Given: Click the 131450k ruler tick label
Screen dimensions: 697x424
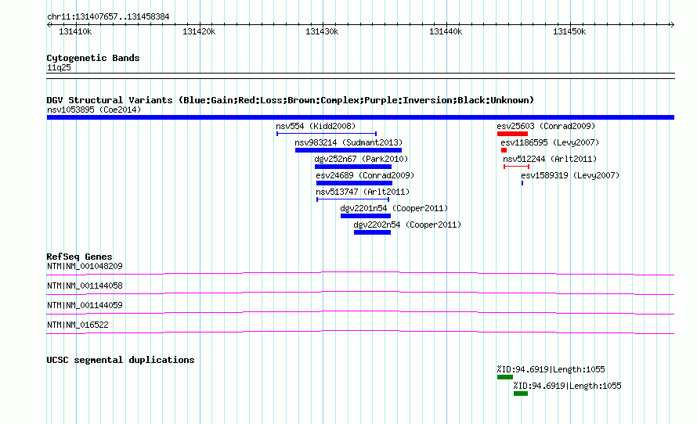Looking at the screenshot, I should point(569,31).
